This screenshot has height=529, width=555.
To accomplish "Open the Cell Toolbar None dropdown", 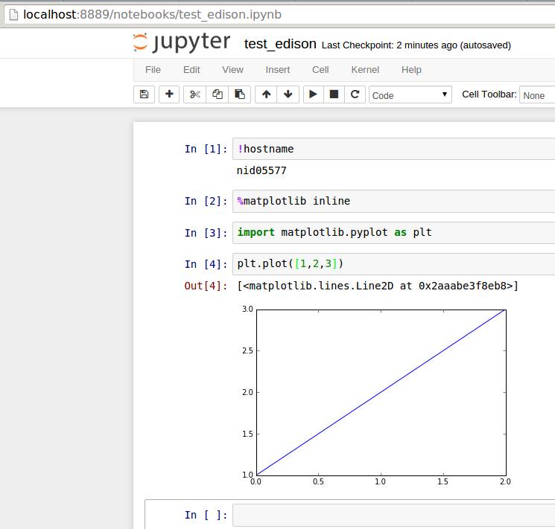I will [537, 95].
